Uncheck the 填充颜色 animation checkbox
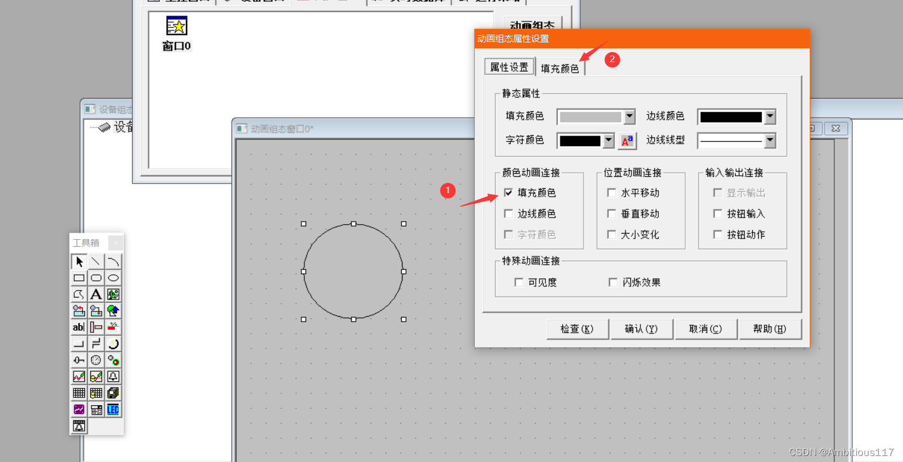903x462 pixels. tap(508, 192)
